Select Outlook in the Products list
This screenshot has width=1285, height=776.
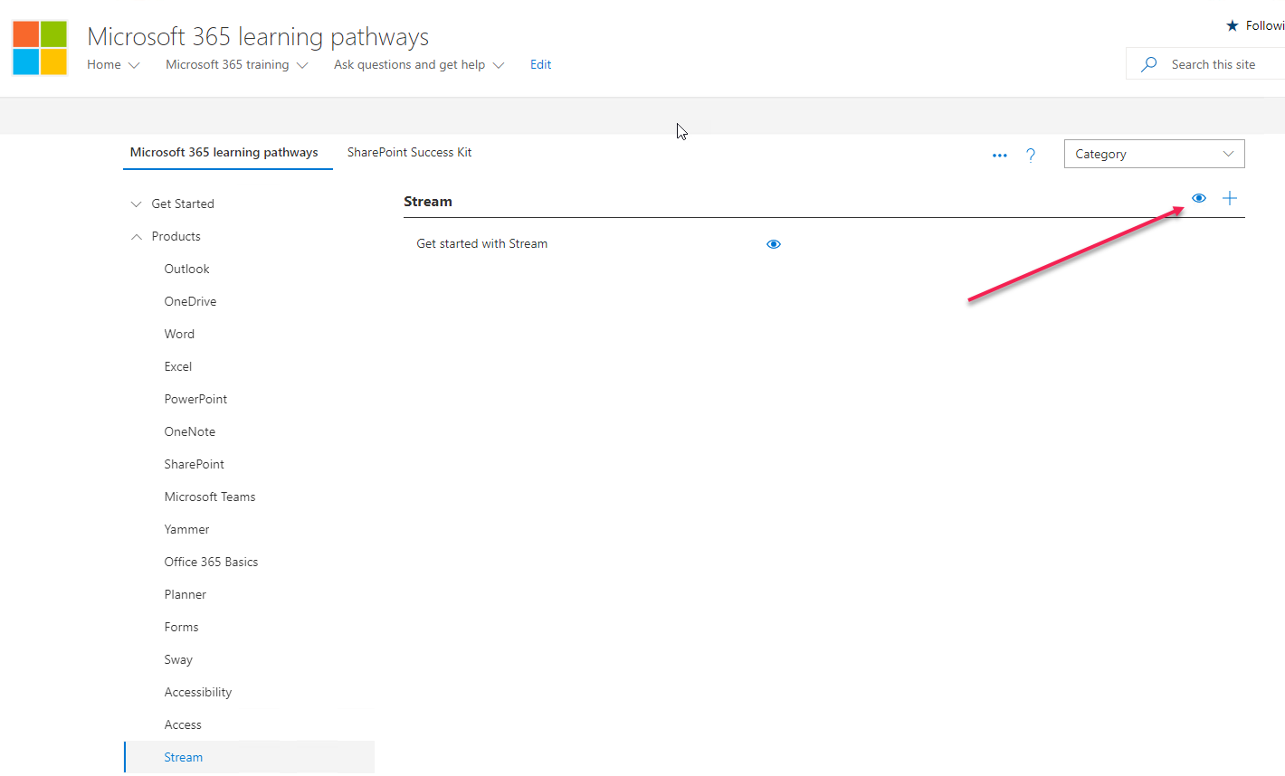(x=186, y=269)
